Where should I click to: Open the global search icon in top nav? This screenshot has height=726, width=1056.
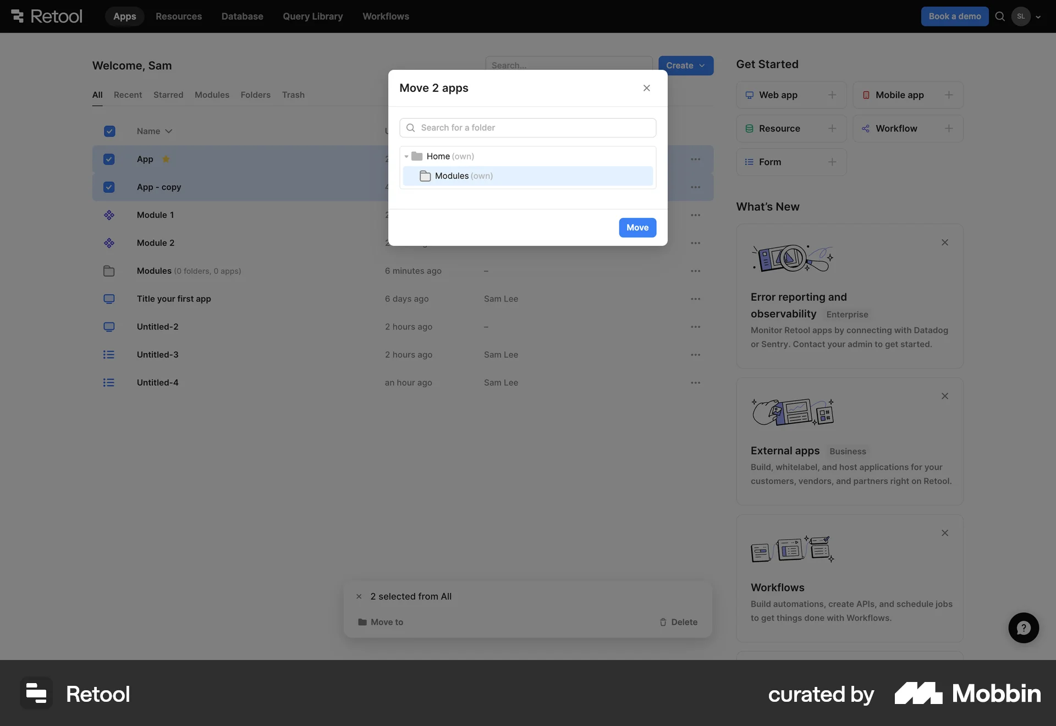999,16
